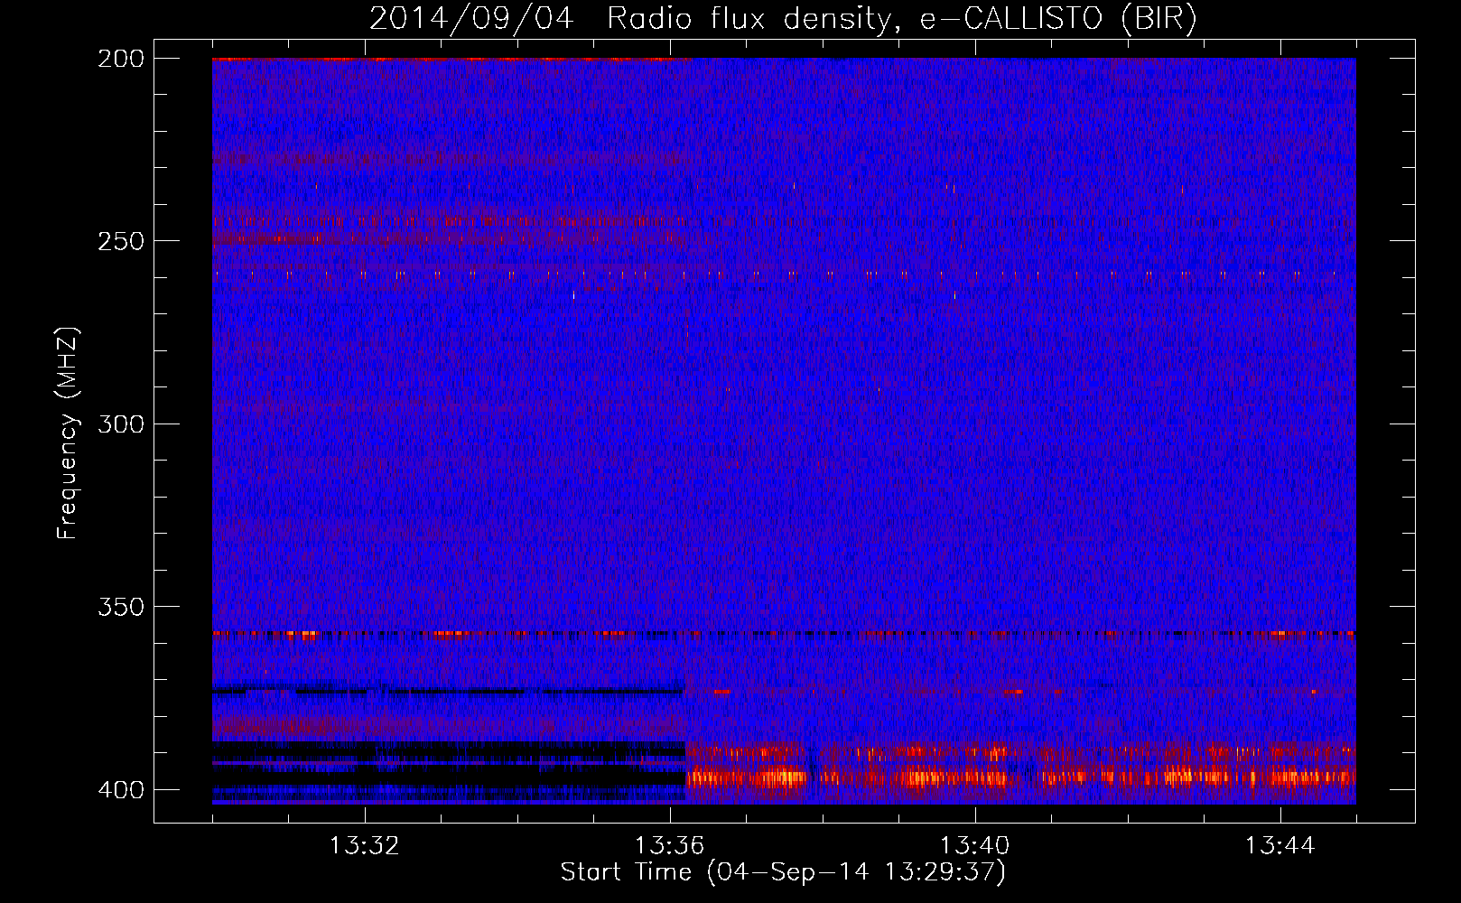
Task: Click the 13:32 time tick label
Action: click(x=364, y=846)
